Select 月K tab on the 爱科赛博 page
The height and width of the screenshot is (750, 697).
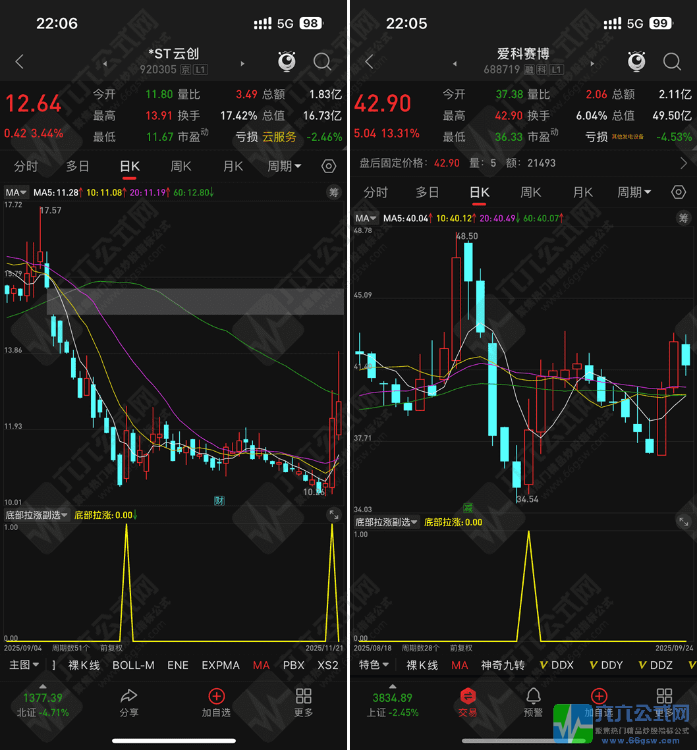click(x=582, y=192)
